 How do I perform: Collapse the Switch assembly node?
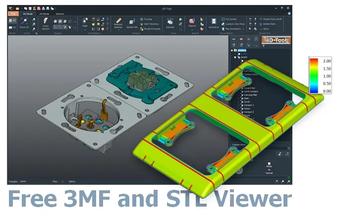(235, 57)
